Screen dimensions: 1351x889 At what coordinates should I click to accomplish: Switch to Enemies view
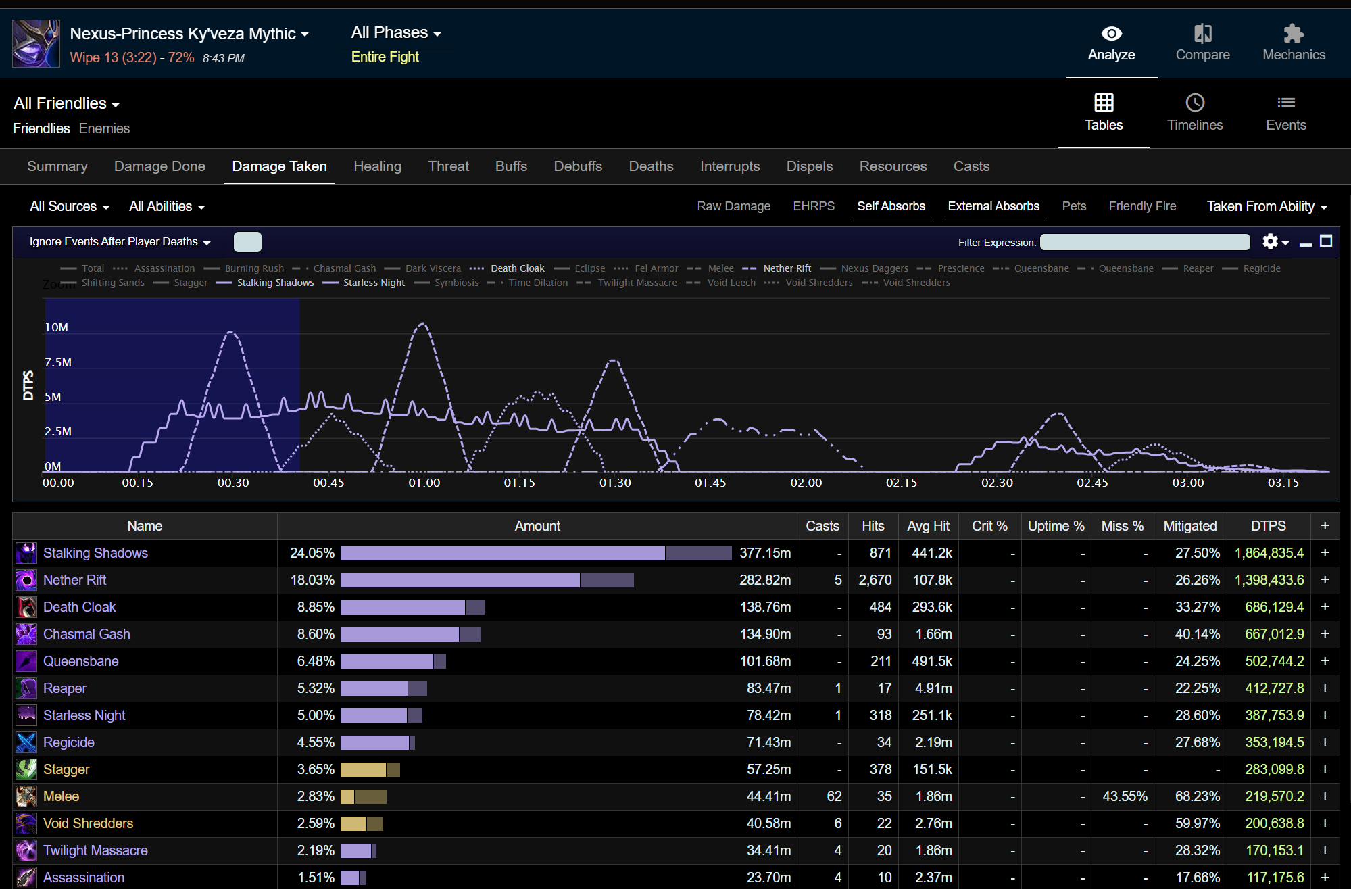tap(104, 128)
